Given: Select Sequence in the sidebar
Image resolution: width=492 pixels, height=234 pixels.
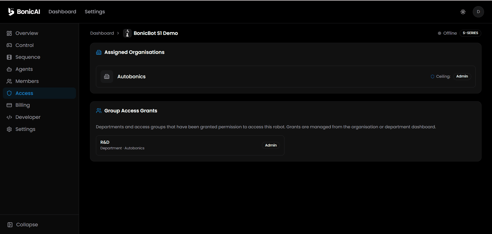Looking at the screenshot, I should (40, 57).
